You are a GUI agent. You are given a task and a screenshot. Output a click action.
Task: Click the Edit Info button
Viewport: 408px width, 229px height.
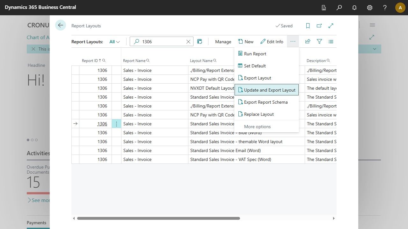(272, 42)
